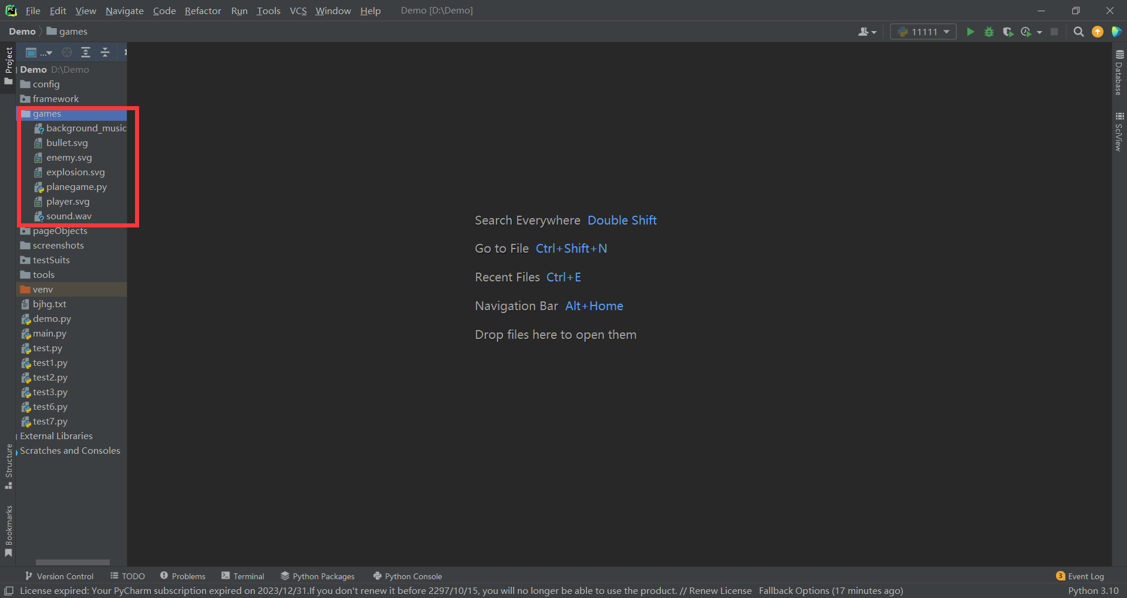Open the 11111 run configuration dropdown

(x=923, y=32)
